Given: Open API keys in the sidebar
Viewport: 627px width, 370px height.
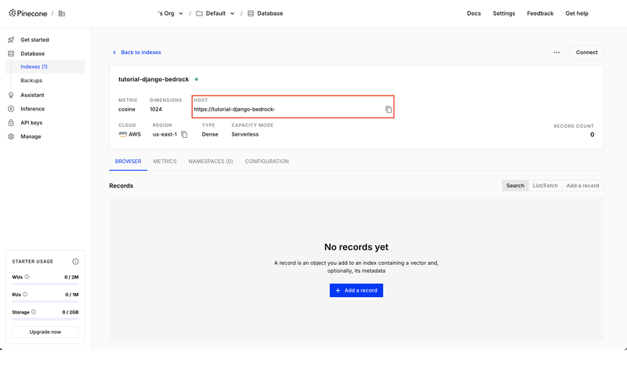Looking at the screenshot, I should tap(31, 123).
